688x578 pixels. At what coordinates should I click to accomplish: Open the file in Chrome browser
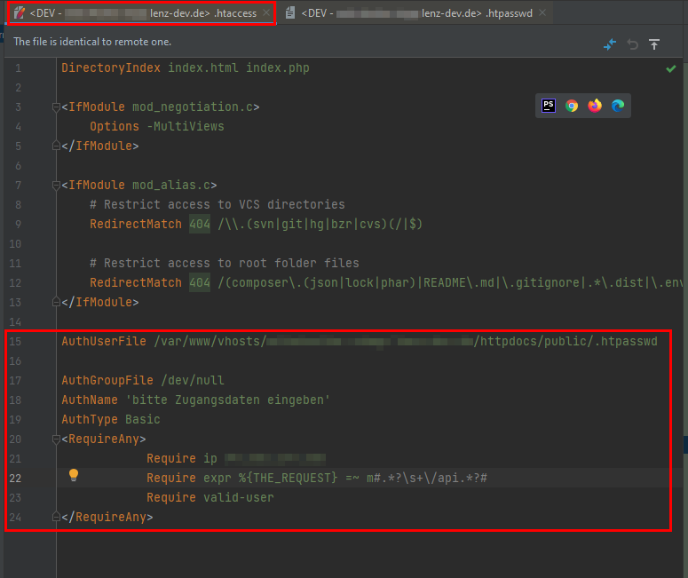pyautogui.click(x=572, y=106)
